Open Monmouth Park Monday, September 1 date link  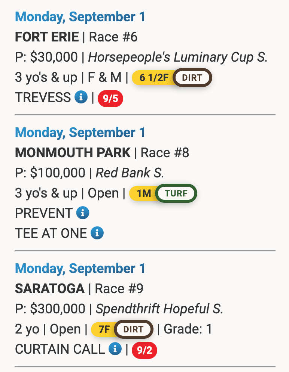pos(80,133)
